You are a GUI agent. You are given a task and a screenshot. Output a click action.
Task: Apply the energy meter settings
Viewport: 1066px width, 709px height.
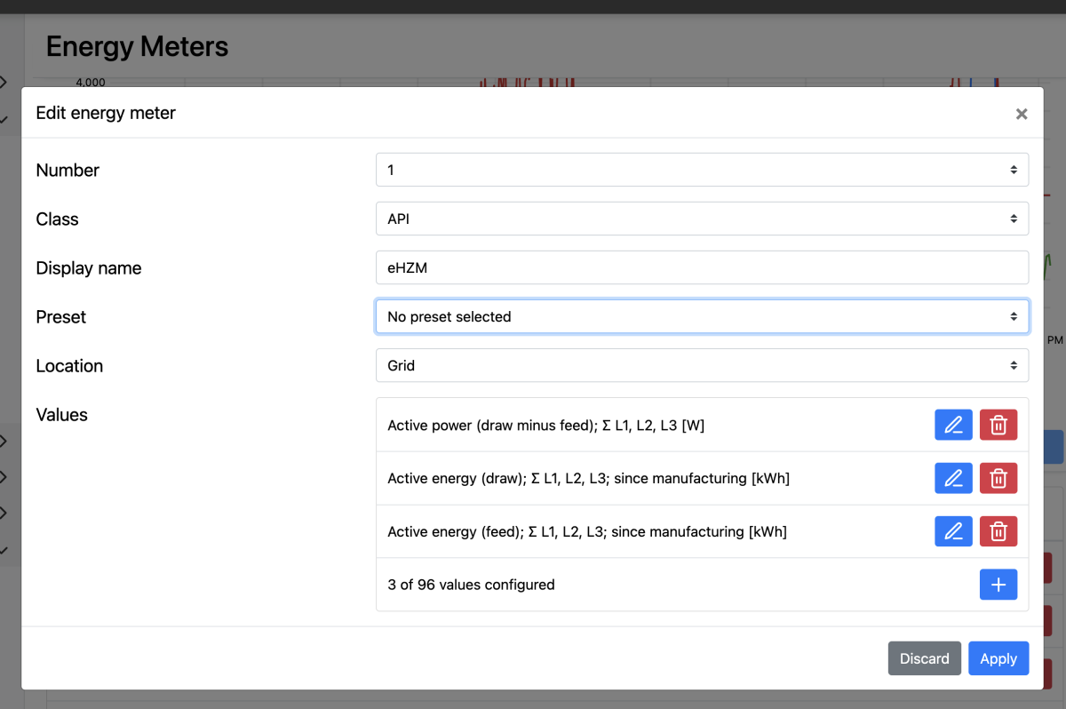click(998, 658)
